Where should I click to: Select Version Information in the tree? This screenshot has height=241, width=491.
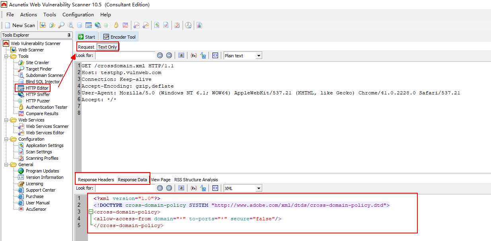coord(45,177)
